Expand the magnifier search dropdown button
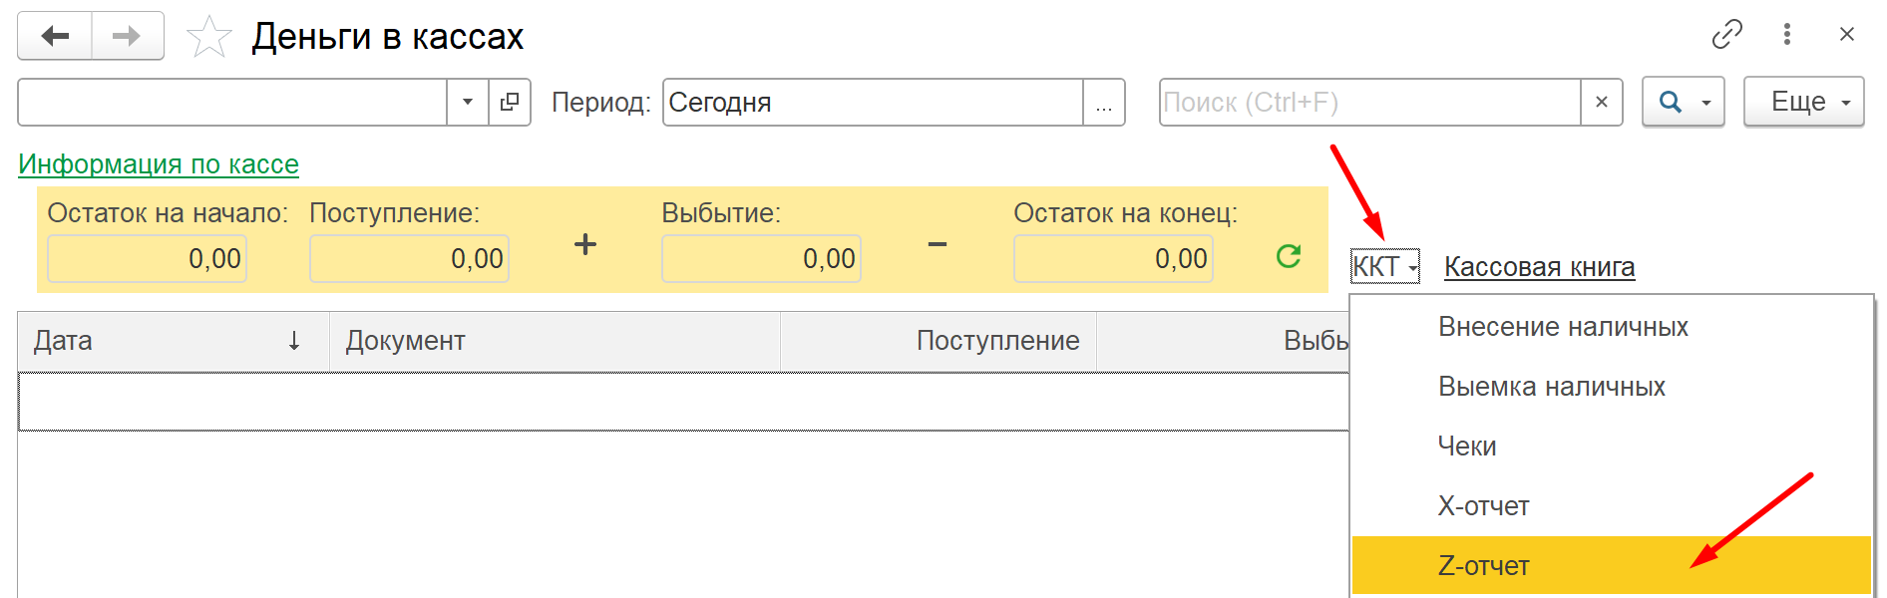The height and width of the screenshot is (598, 1887). pyautogui.click(x=1684, y=102)
